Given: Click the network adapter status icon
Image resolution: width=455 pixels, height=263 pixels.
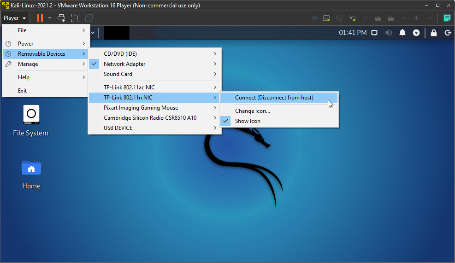Looking at the screenshot, I should 352,18.
